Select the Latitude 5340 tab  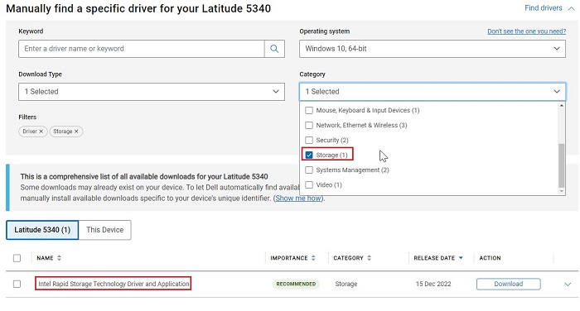tap(42, 230)
